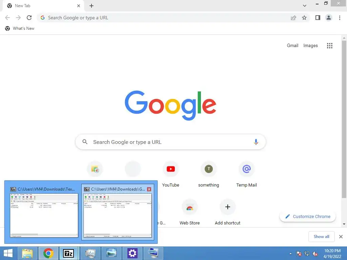The image size is (347, 260).
Task: Open the picture viewer taskbar icon
Action: pyautogui.click(x=111, y=253)
